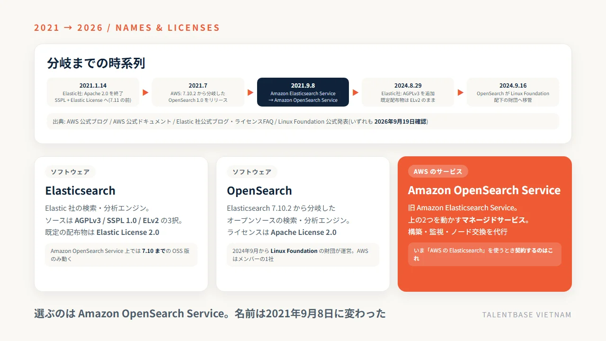
Task: Click the line Elastic 社の検索・分析エンジン。
Action: (x=98, y=208)
